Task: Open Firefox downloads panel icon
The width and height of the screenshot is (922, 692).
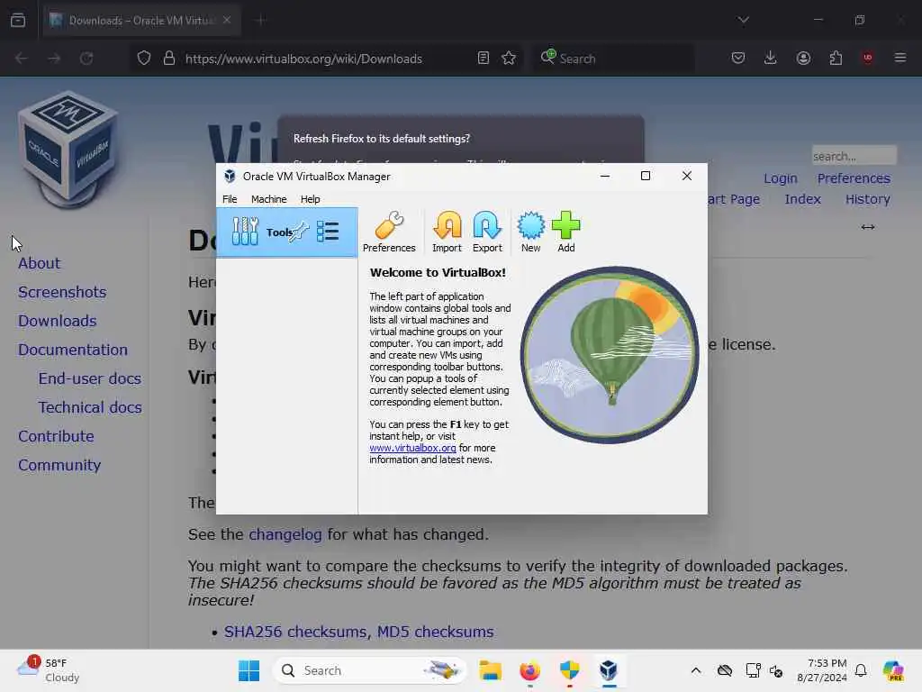Action: [771, 58]
